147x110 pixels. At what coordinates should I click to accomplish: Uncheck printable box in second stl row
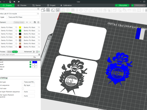(x=30, y=64)
